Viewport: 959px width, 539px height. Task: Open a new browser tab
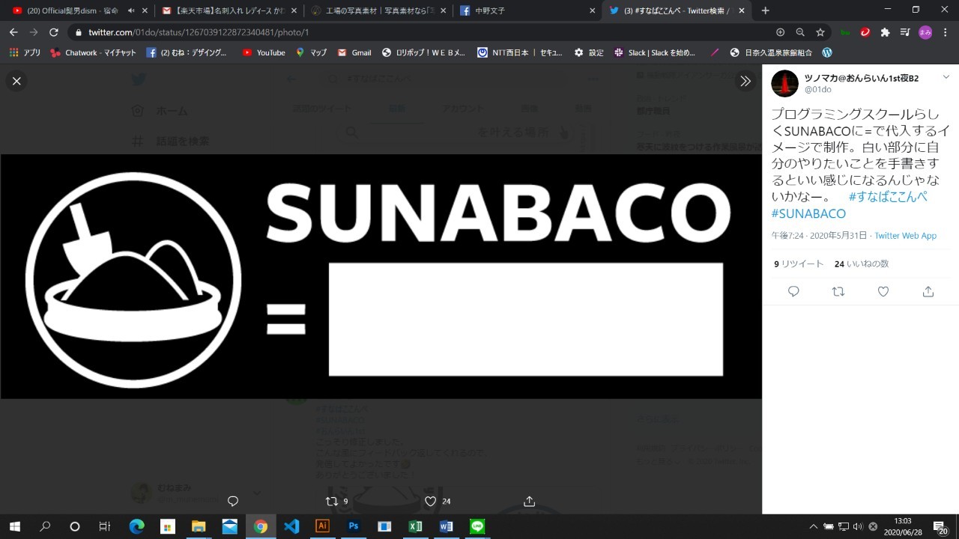tap(765, 10)
